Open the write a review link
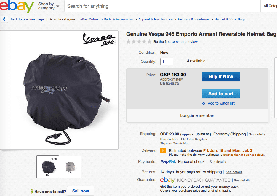277x196 pixels. click(187, 42)
